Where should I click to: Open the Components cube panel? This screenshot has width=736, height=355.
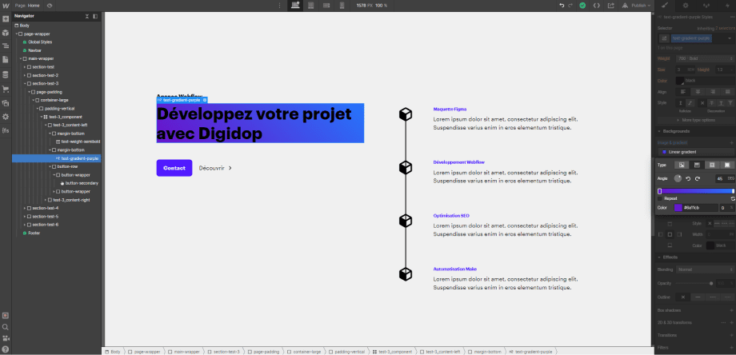[6, 33]
